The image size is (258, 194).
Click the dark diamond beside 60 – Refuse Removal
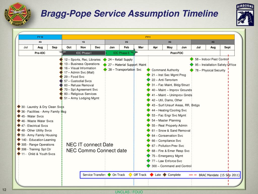click(x=61, y=85)
